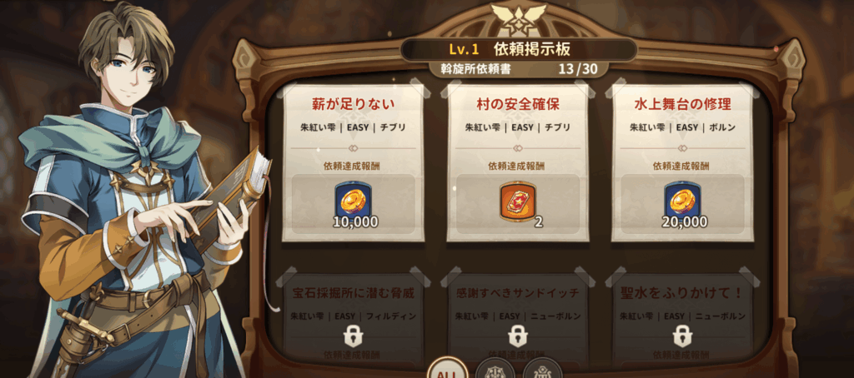The height and width of the screenshot is (378, 854).
Task: Select the lyre emblem filter button
Action: 542,370
